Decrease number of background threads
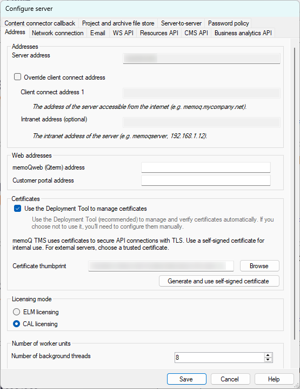The width and height of the screenshot is (300, 389). point(268,360)
